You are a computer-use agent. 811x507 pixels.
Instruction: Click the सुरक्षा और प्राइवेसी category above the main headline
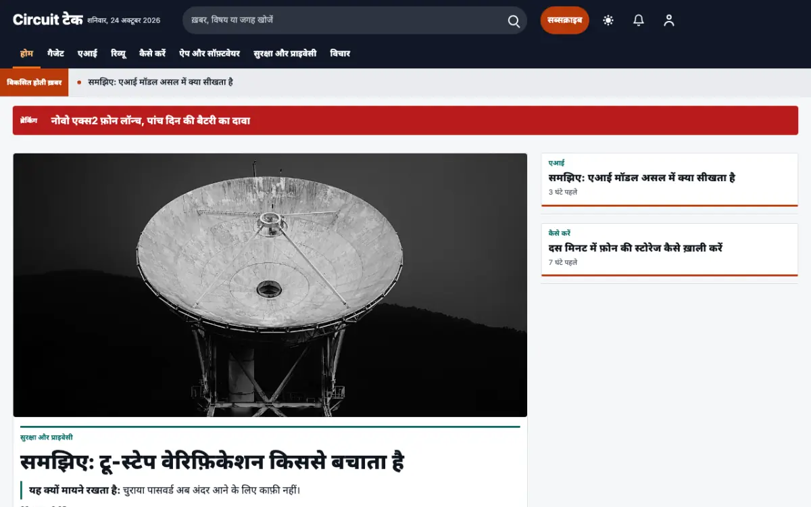(x=47, y=437)
